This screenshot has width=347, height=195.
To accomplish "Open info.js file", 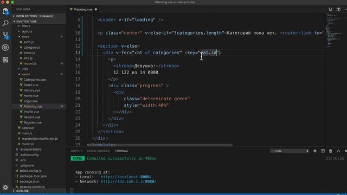I will [28, 58].
